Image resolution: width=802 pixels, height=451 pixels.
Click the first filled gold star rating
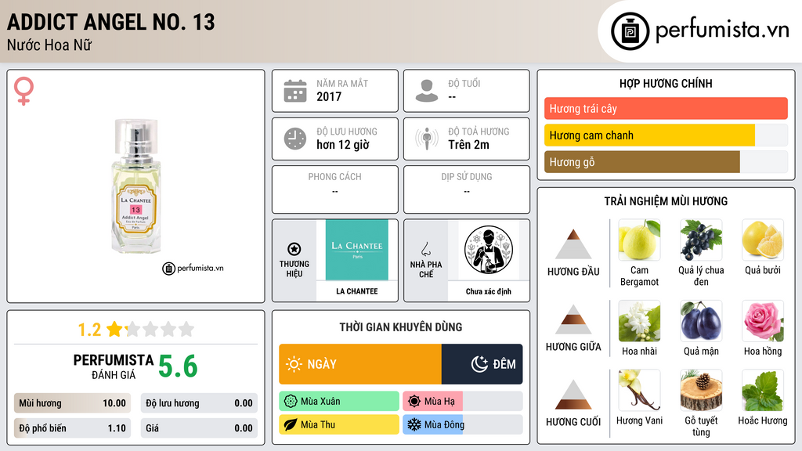click(x=114, y=329)
